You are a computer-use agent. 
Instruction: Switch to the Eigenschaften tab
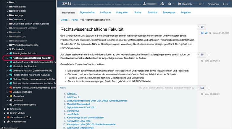click(87, 12)
